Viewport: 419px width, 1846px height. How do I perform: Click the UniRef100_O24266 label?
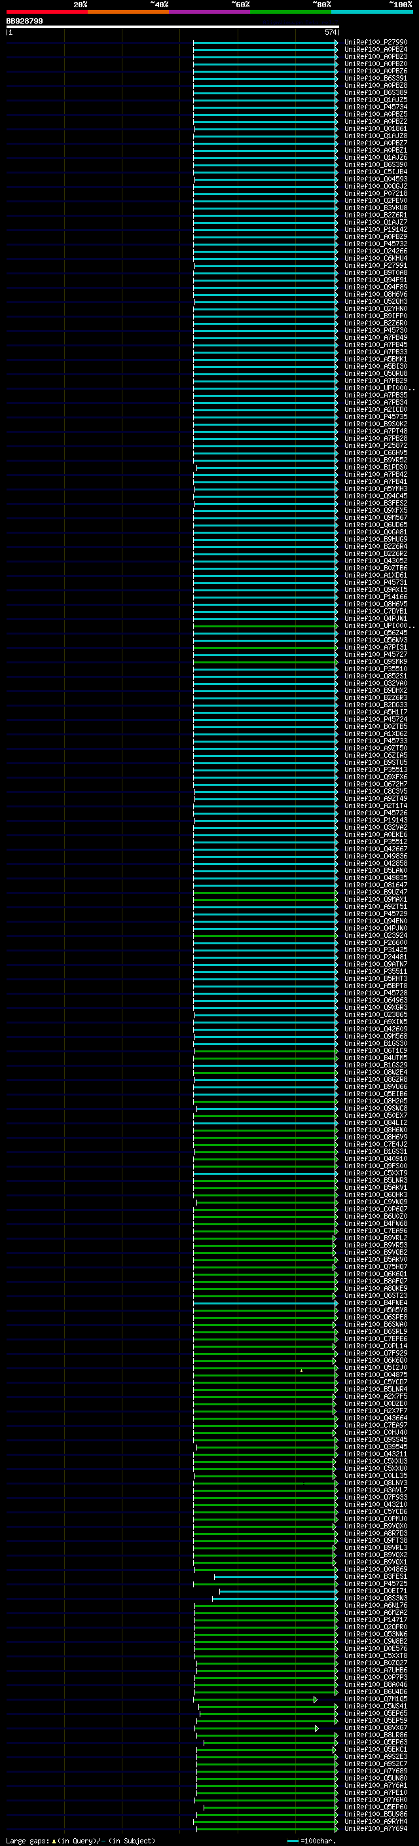tap(376, 251)
